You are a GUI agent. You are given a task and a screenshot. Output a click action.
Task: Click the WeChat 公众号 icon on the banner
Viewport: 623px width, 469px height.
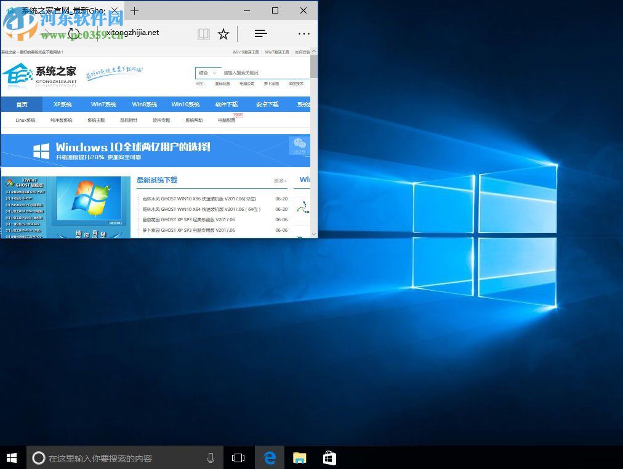click(x=299, y=145)
